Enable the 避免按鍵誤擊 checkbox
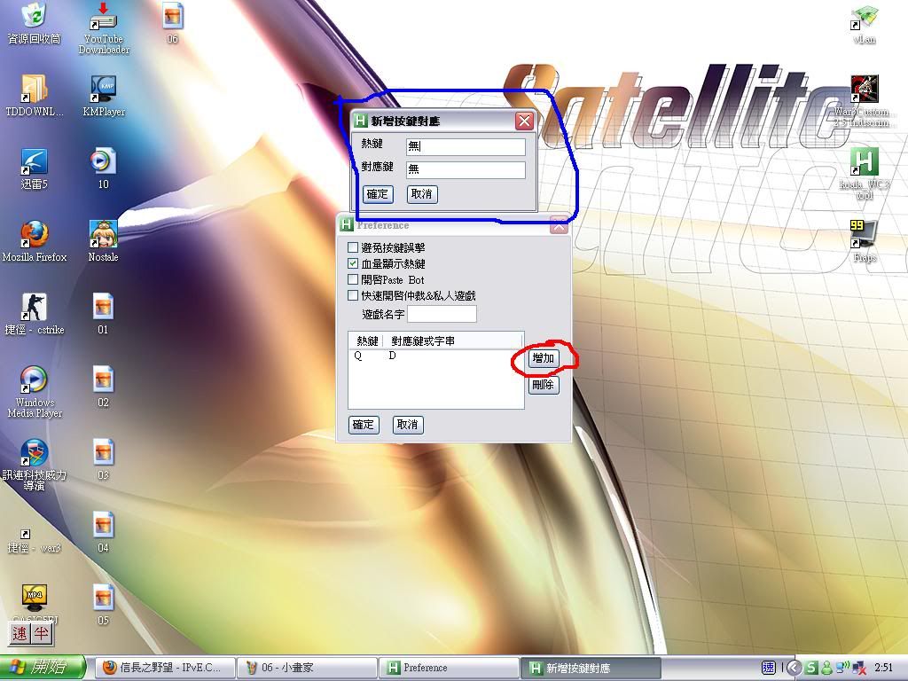Viewport: 908px width, 681px height. point(354,248)
